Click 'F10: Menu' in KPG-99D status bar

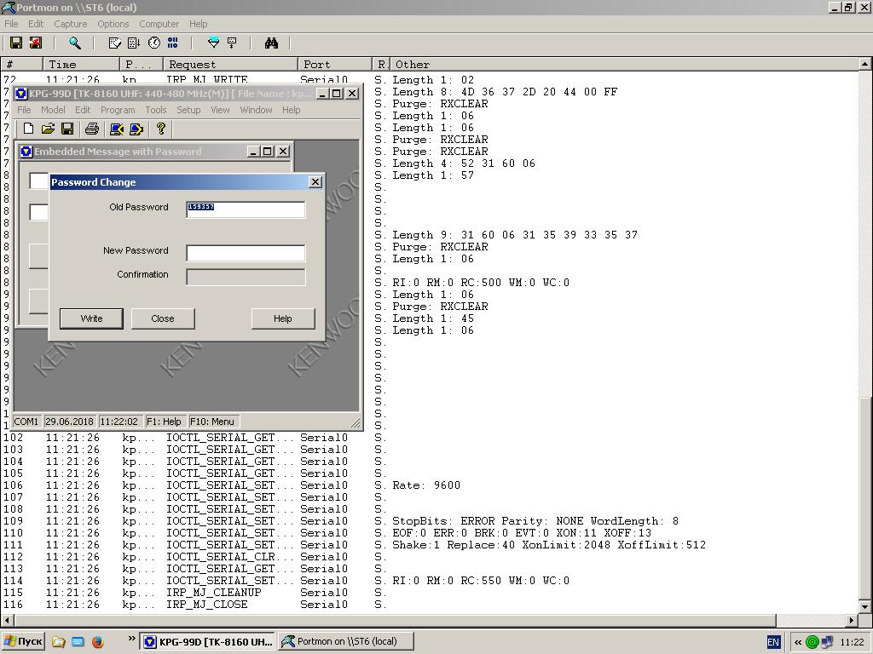(212, 422)
